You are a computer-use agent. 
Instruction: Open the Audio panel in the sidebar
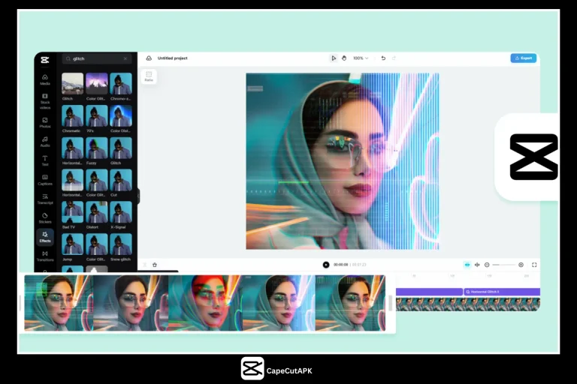click(45, 142)
